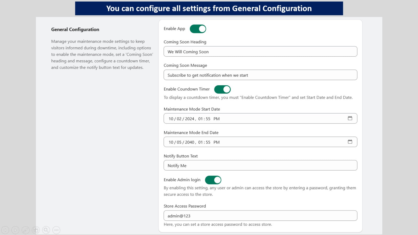Advance to next slide arrow icon

15,230
